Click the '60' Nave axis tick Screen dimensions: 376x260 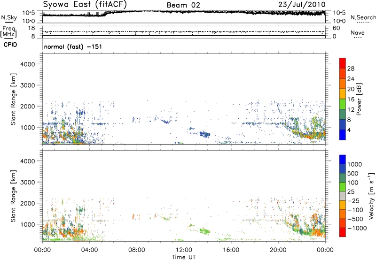[x=336, y=28]
